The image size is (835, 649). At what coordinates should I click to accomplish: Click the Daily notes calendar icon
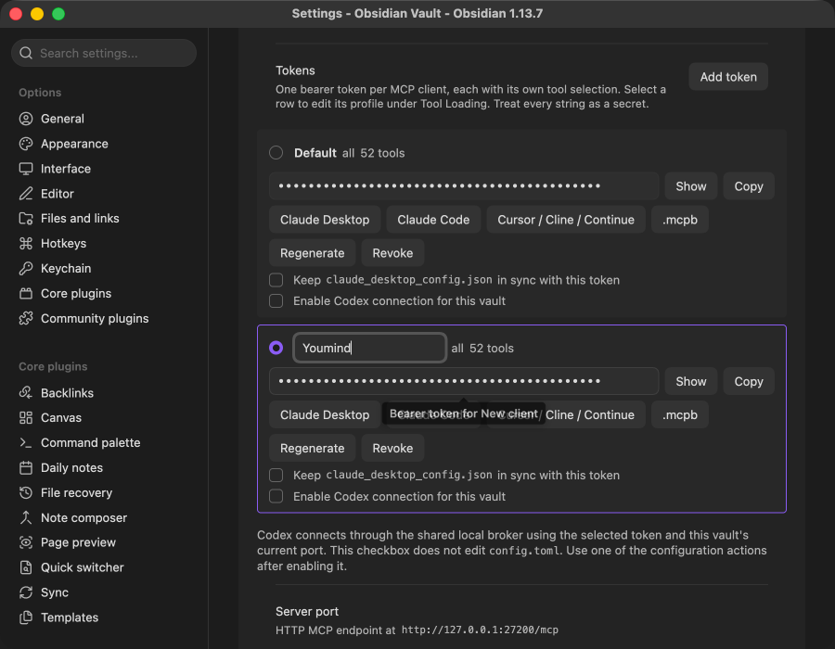[26, 467]
